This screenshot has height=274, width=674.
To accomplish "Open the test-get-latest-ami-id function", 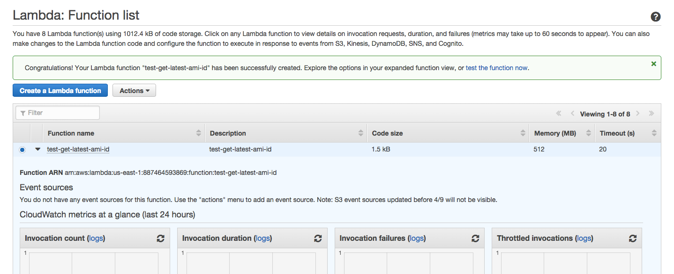I will tap(78, 149).
